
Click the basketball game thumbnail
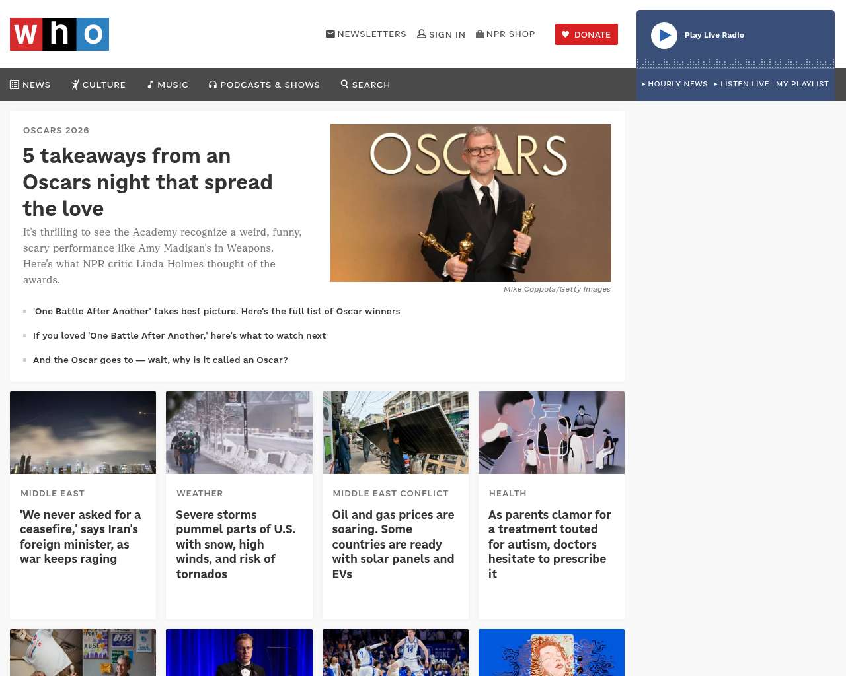(x=395, y=652)
